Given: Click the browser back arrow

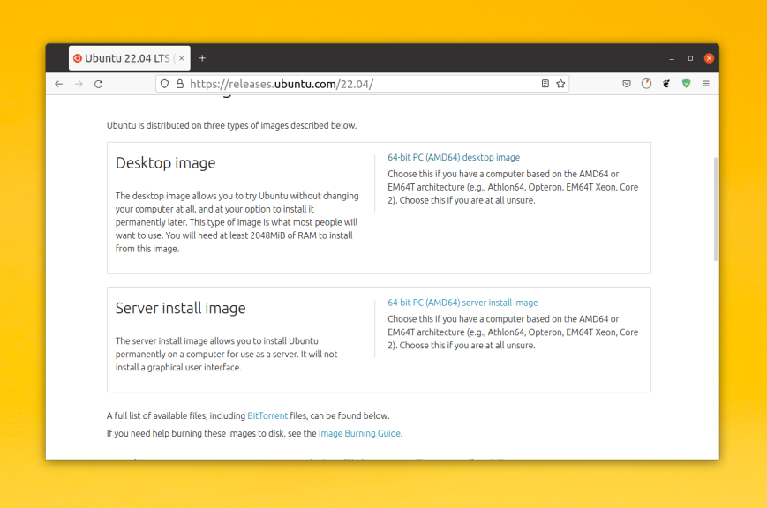Looking at the screenshot, I should click(x=58, y=84).
